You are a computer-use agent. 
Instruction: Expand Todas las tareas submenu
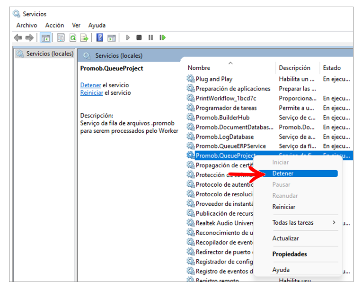click(304, 222)
